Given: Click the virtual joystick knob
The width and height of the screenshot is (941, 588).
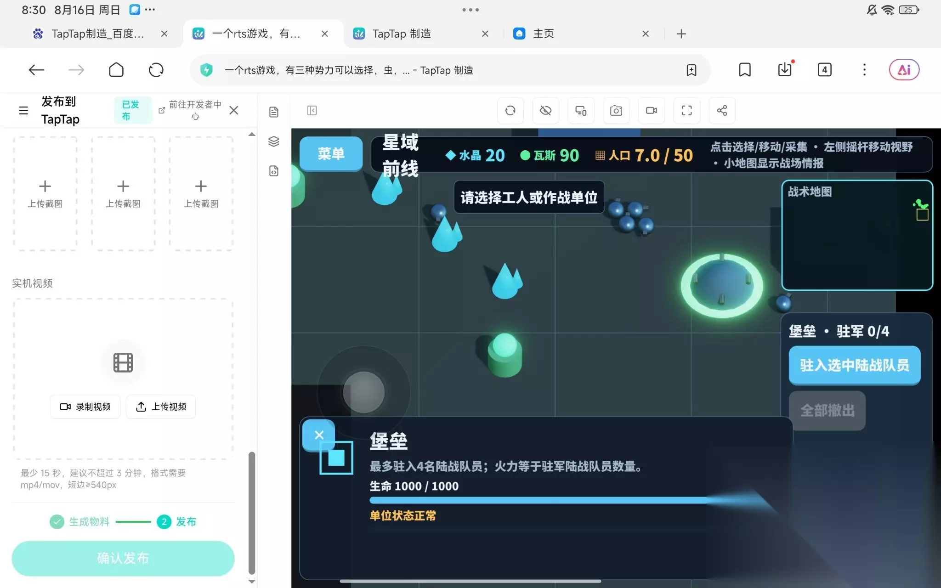Looking at the screenshot, I should coord(363,392).
